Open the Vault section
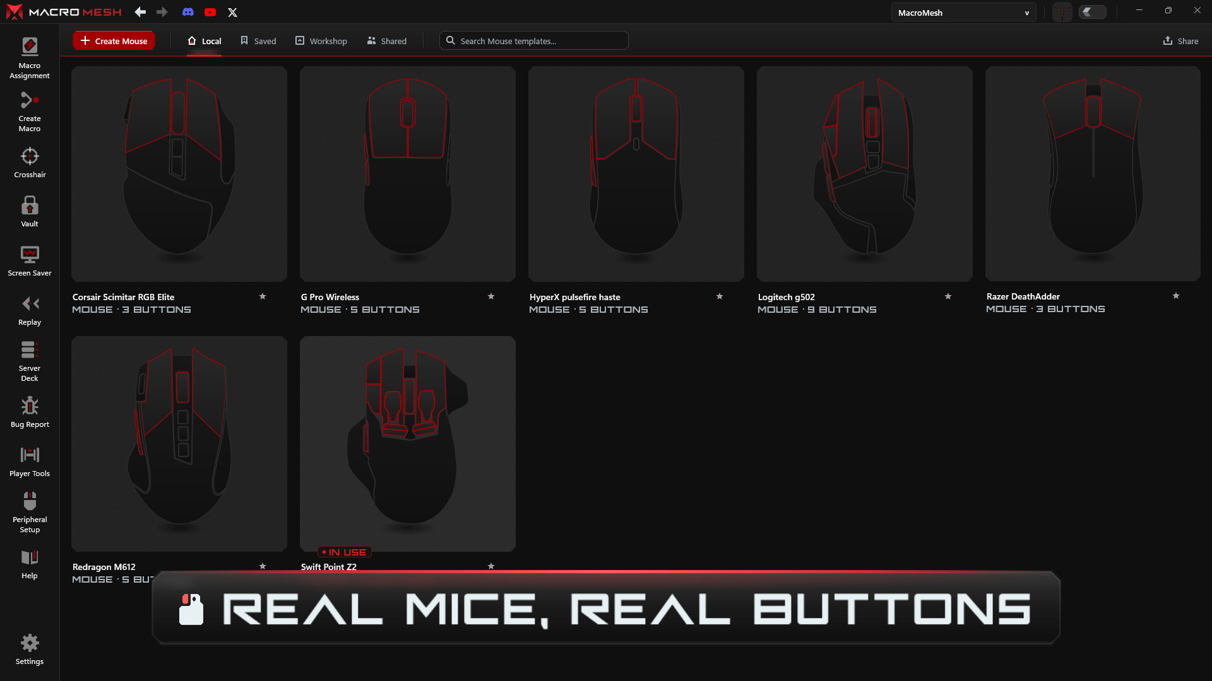The image size is (1212, 681). (30, 211)
